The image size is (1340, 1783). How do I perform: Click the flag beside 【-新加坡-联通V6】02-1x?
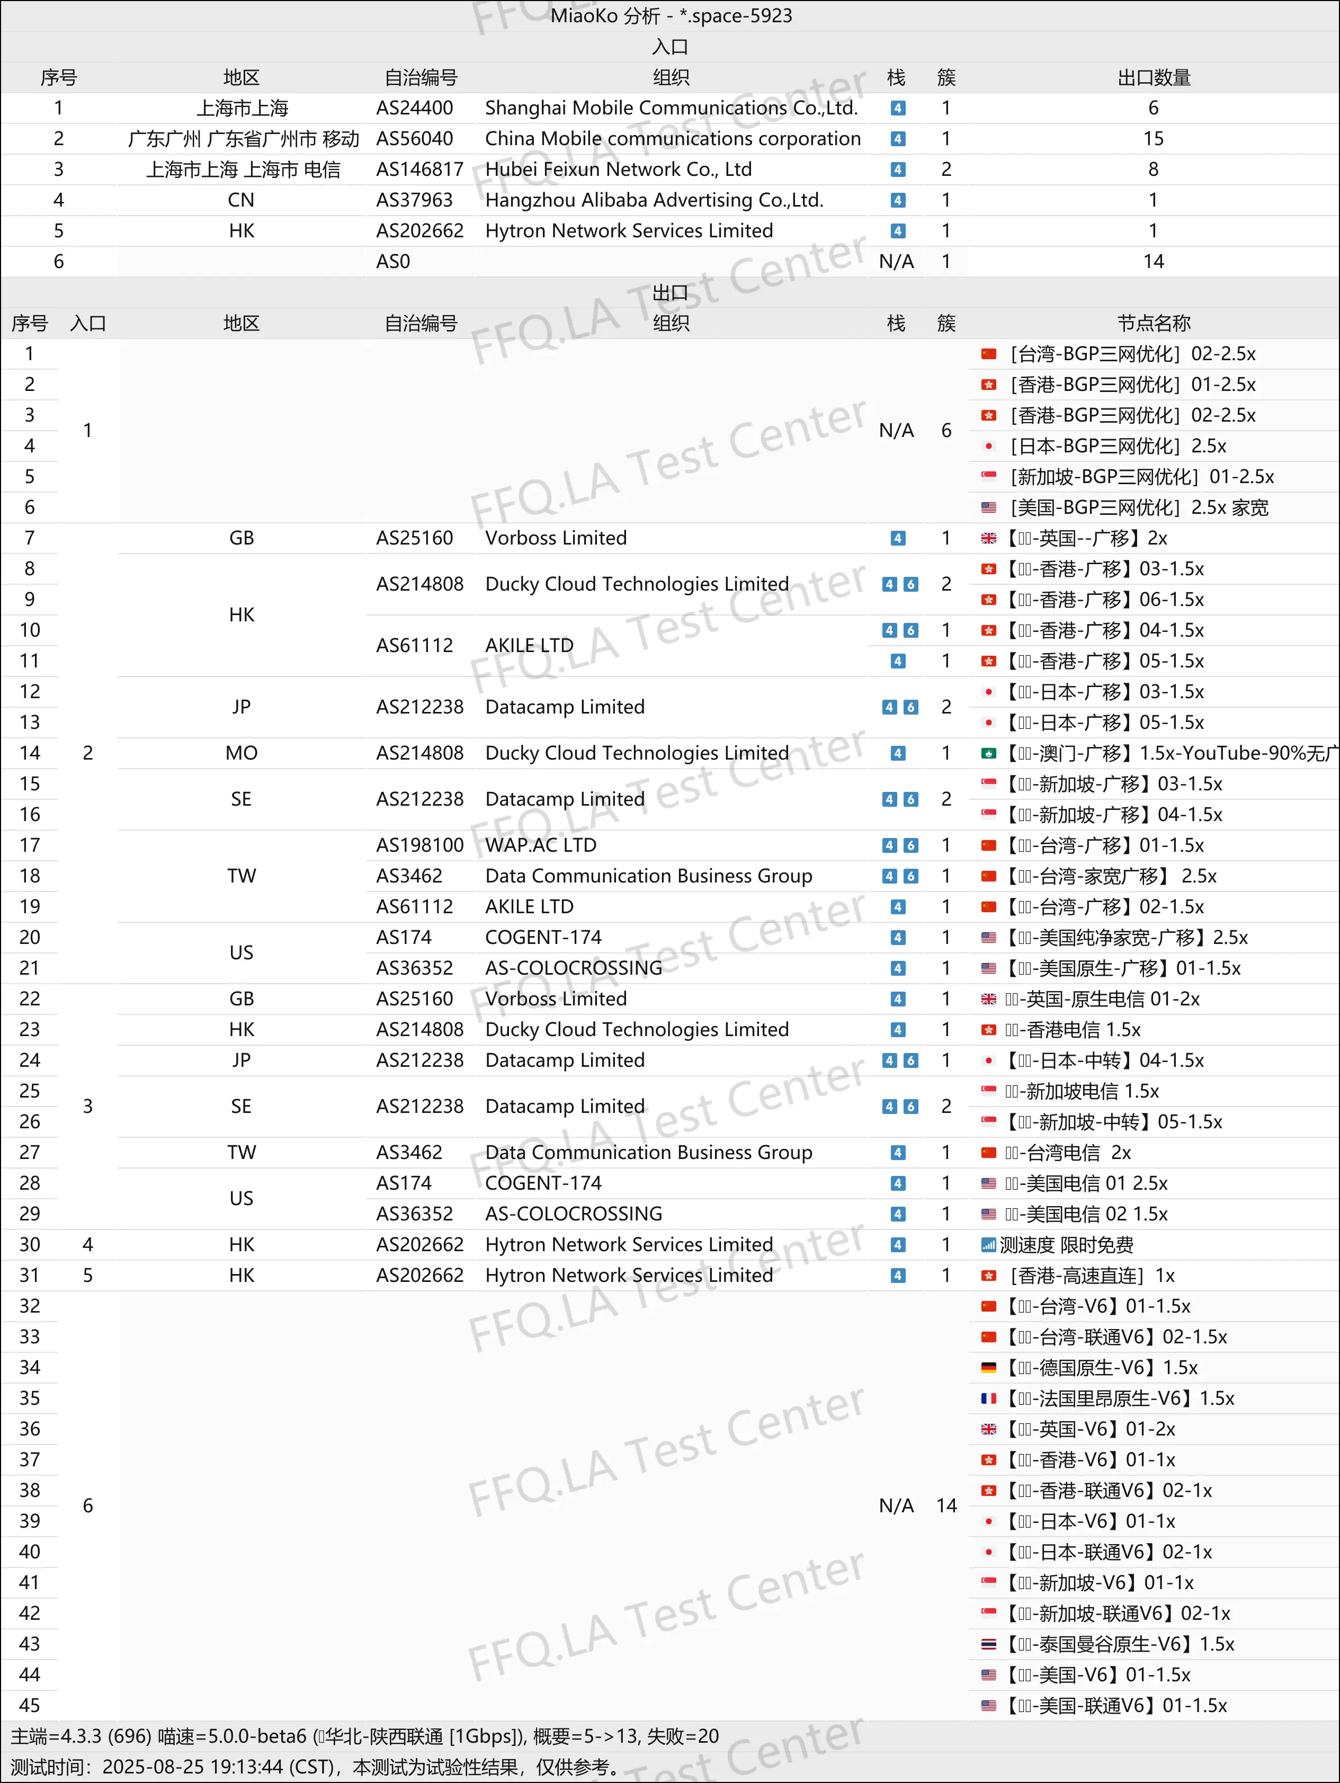tap(989, 1613)
